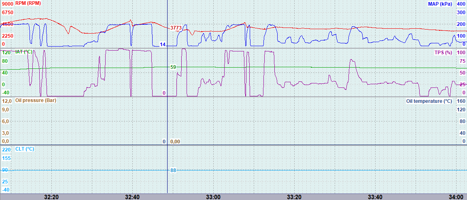The image size is (467, 200).
Task: Click the 32:40 timeline marker
Action: coord(132,197)
